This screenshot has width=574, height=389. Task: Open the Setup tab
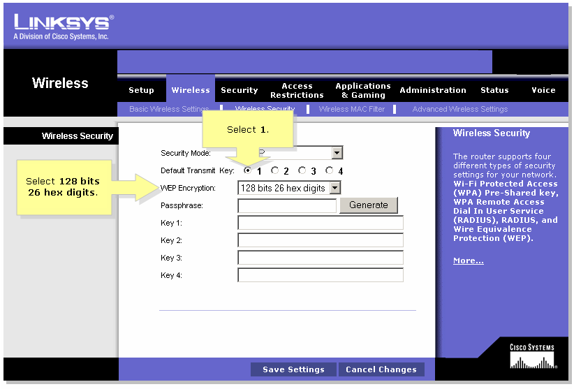pos(141,90)
